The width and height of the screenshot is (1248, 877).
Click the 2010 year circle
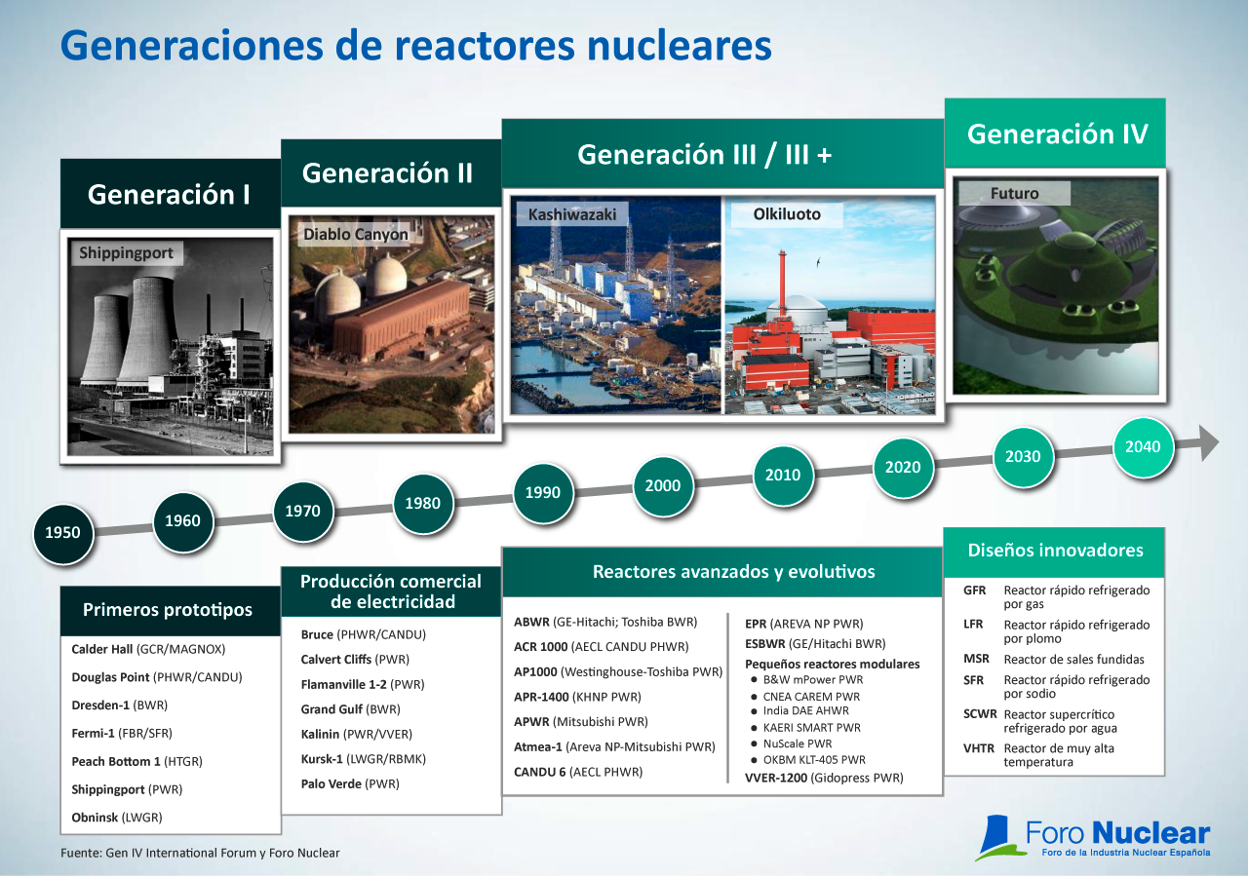pos(783,476)
